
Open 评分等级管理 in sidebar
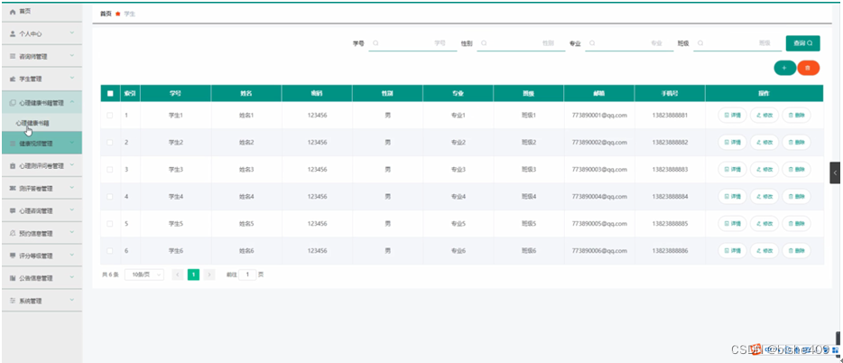click(x=42, y=256)
